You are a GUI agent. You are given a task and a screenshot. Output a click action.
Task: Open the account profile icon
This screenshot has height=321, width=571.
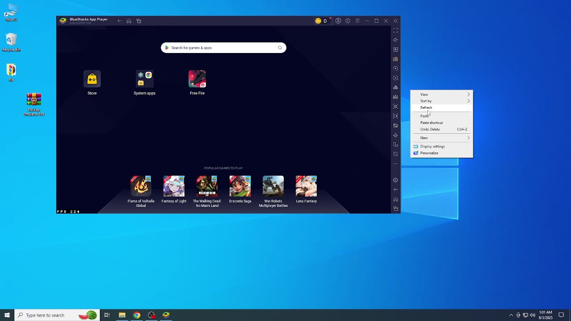point(338,21)
